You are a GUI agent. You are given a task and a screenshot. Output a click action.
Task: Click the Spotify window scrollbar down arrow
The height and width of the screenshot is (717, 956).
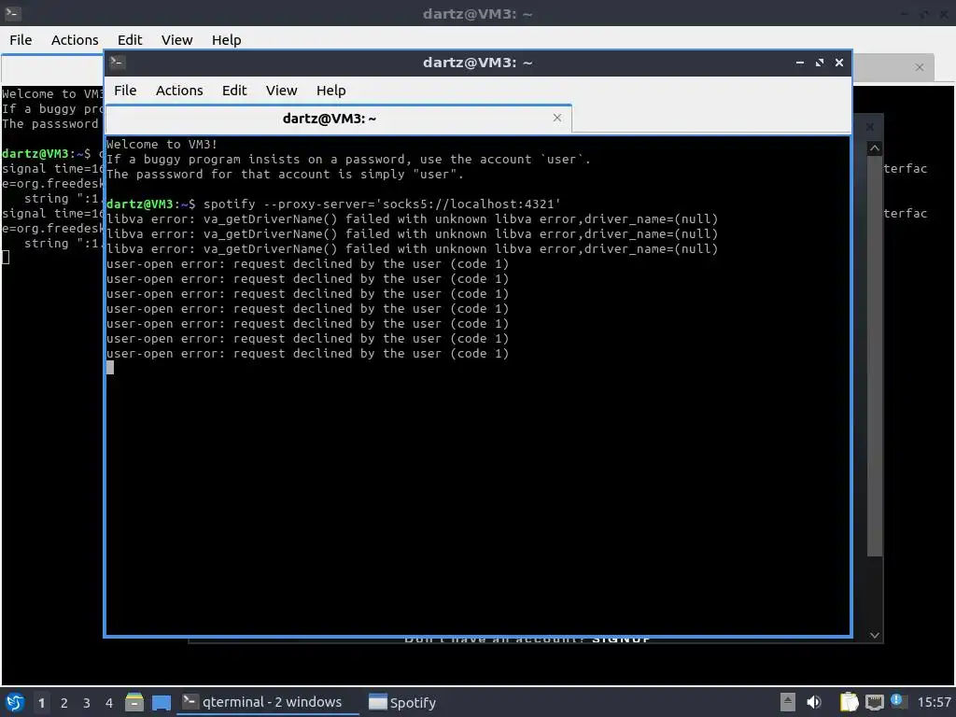point(874,635)
